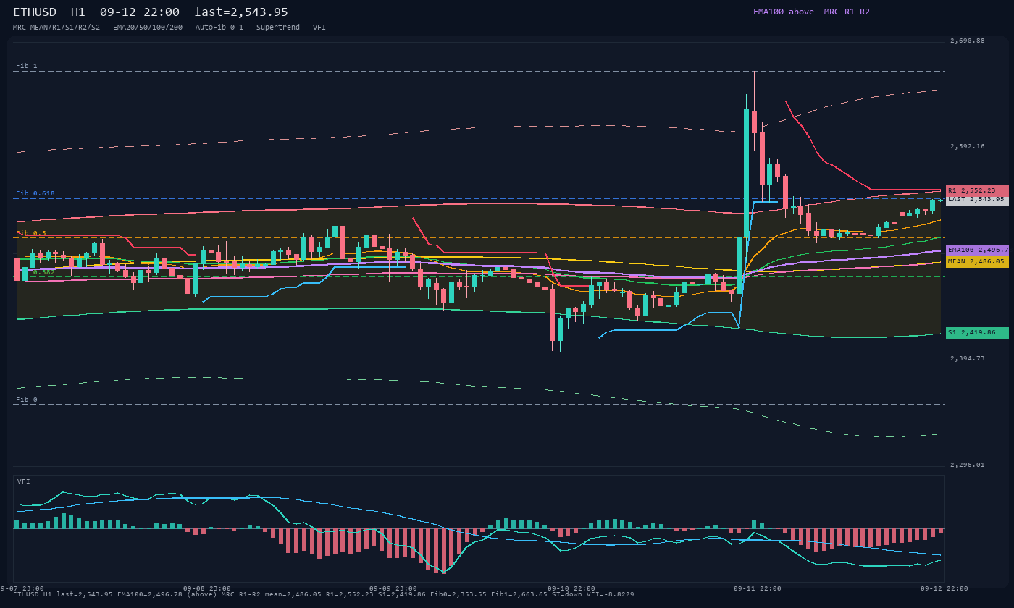Click the 09-08 23:00 time axis label

pyautogui.click(x=207, y=588)
